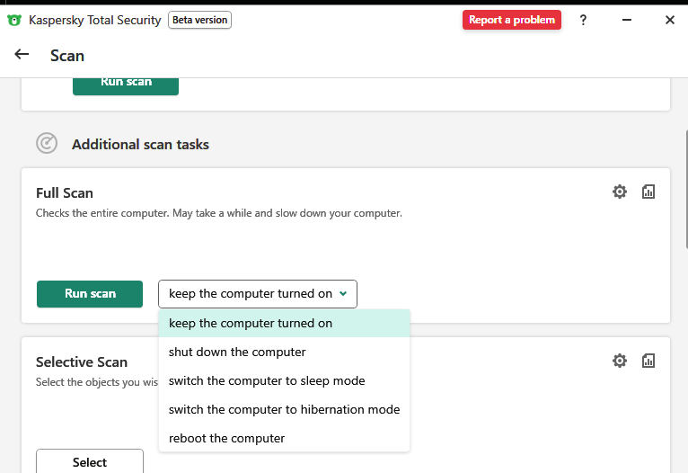
Task: Click the Kaspersky shield logo icon
Action: point(14,20)
